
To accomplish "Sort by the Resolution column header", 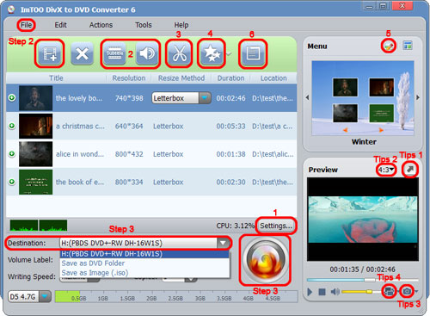I will (129, 78).
